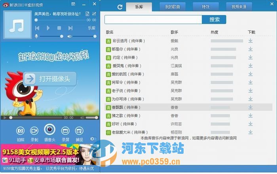Download 老子说 (纯伴奏)
The image size is (277, 174).
250,91
